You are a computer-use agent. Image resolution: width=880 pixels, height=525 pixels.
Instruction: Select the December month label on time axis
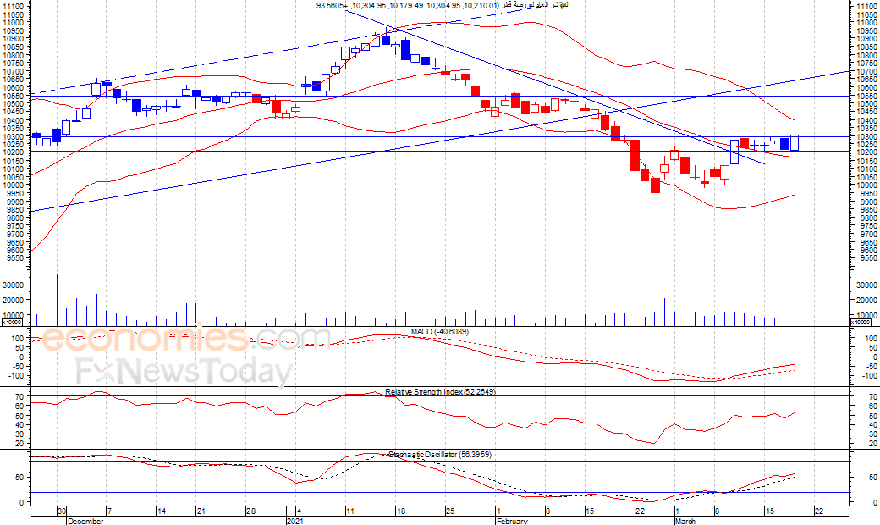coord(85,521)
